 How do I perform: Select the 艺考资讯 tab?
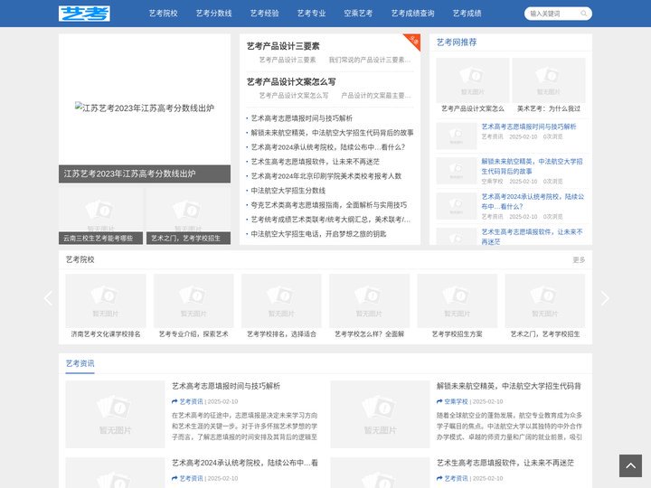point(80,363)
